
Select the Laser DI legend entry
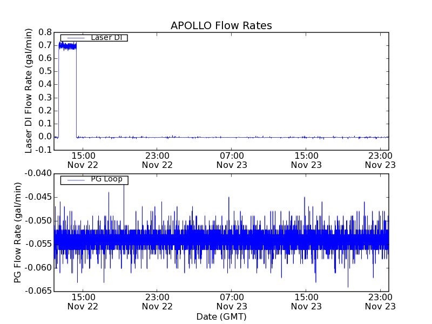[x=106, y=37]
